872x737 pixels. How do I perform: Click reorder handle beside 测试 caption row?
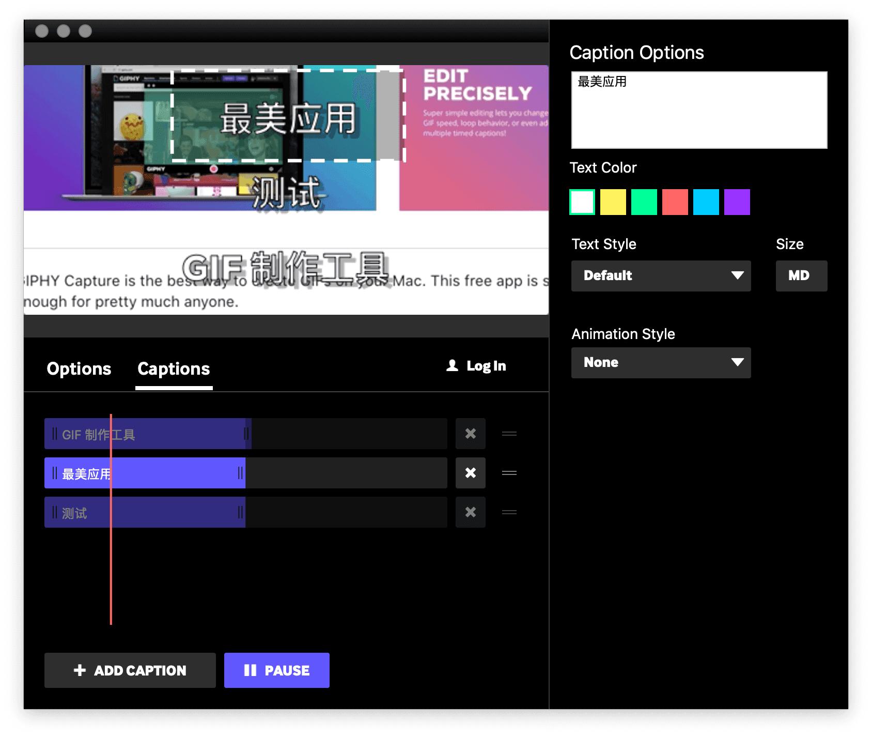tap(509, 512)
